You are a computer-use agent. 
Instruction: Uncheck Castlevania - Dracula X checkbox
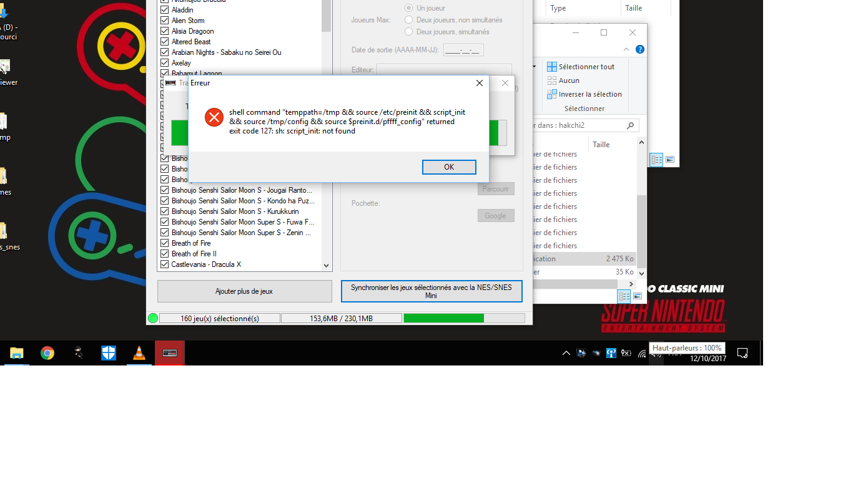tap(165, 264)
